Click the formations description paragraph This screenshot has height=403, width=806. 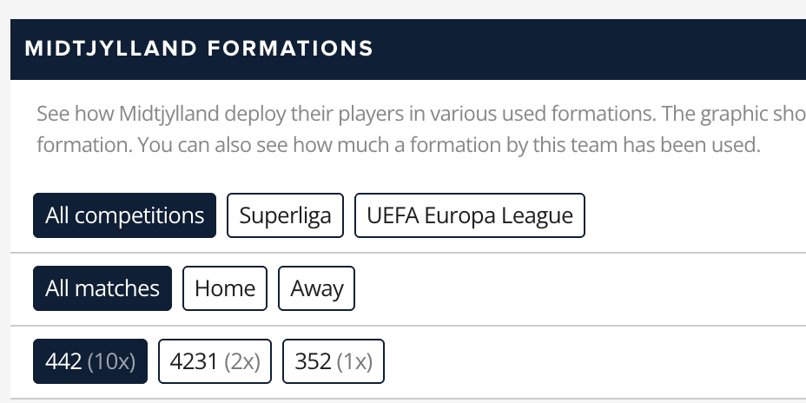(x=400, y=129)
